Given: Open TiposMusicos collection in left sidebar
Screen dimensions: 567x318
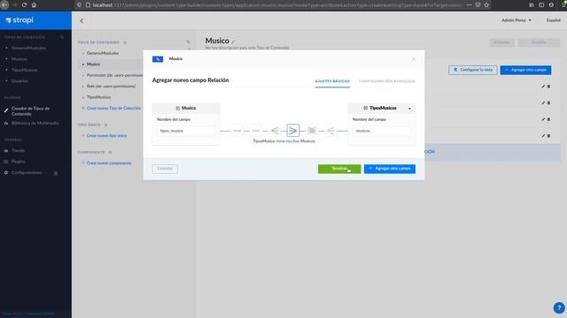Looking at the screenshot, I should click(24, 70).
